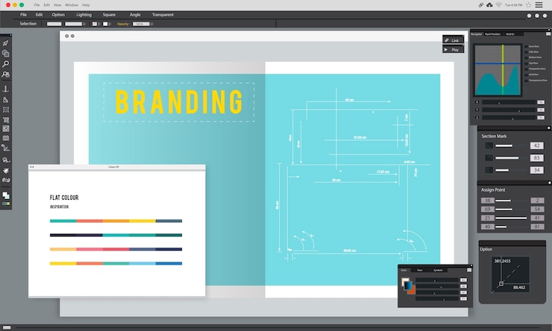
Task: Open the Color panel options menu icon
Action: [x=469, y=270]
